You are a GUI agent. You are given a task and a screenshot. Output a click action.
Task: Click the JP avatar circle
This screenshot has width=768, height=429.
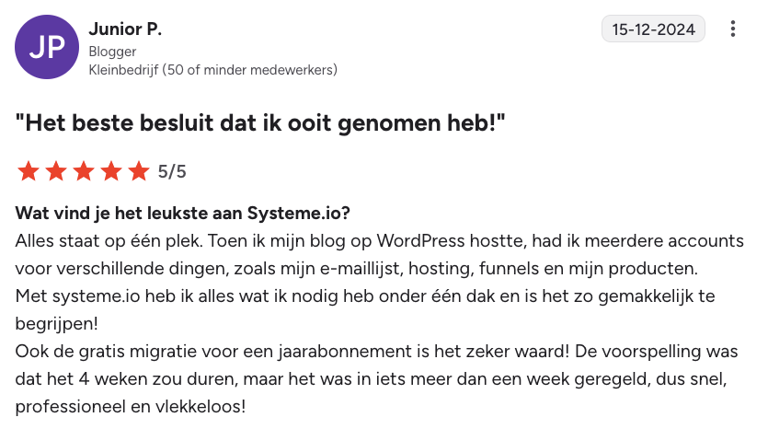coord(47,47)
